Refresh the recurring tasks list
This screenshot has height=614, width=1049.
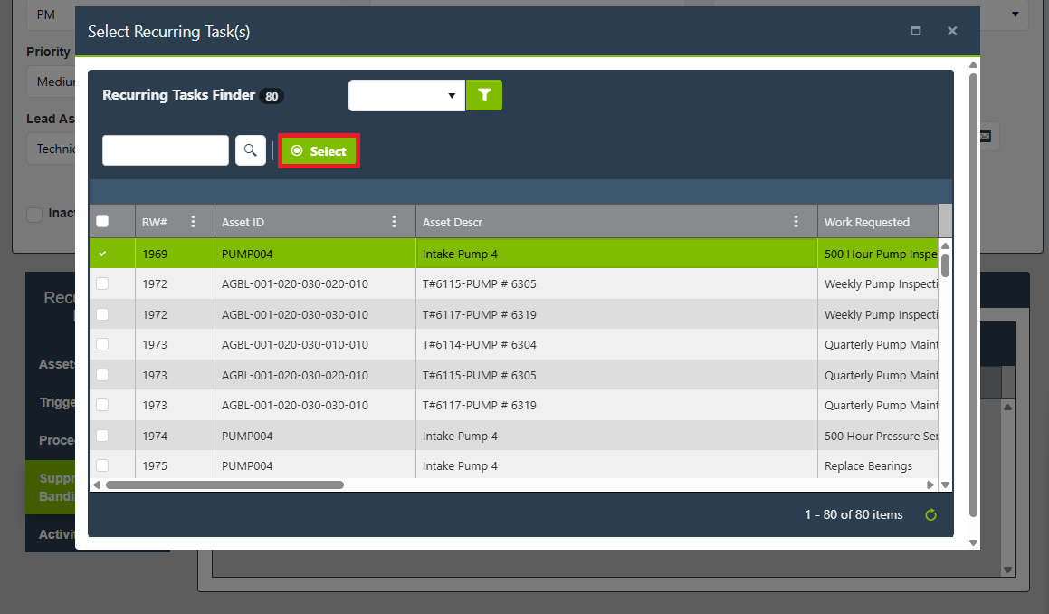(930, 514)
